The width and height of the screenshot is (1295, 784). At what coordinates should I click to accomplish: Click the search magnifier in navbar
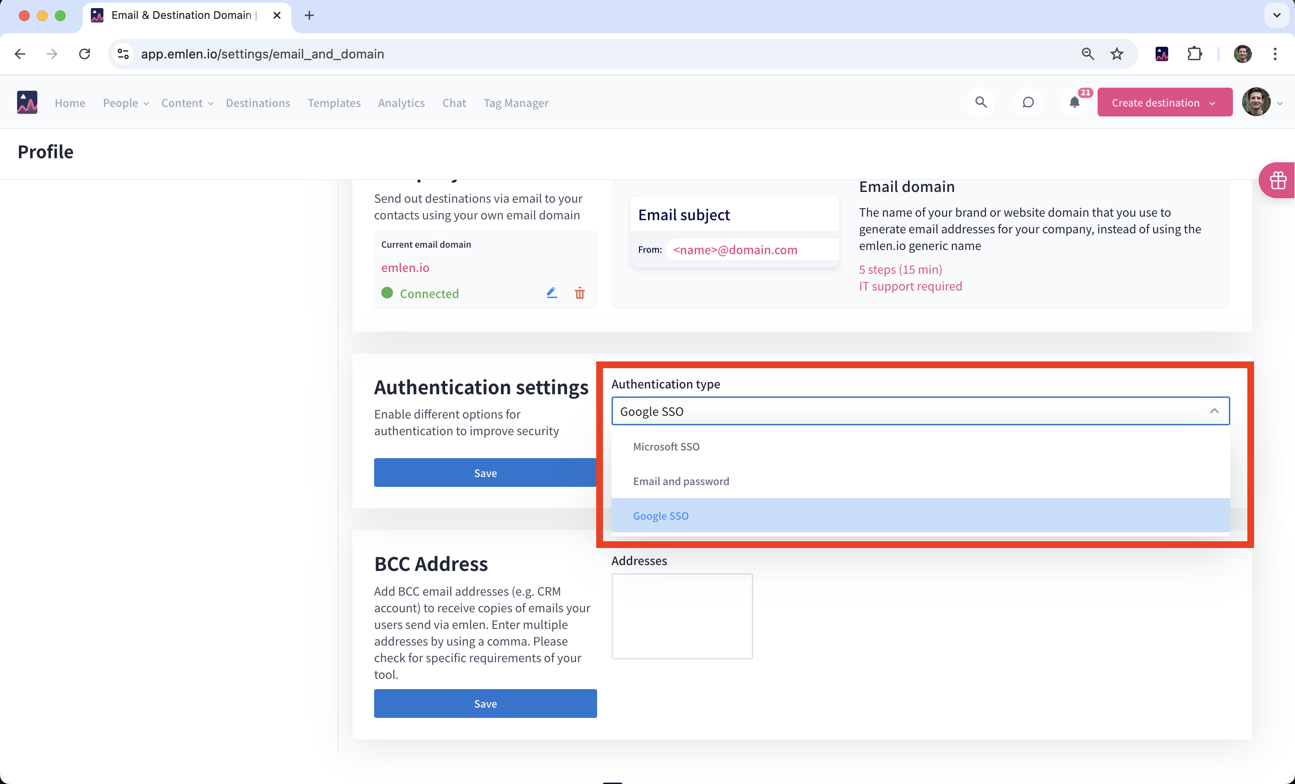[x=980, y=102]
